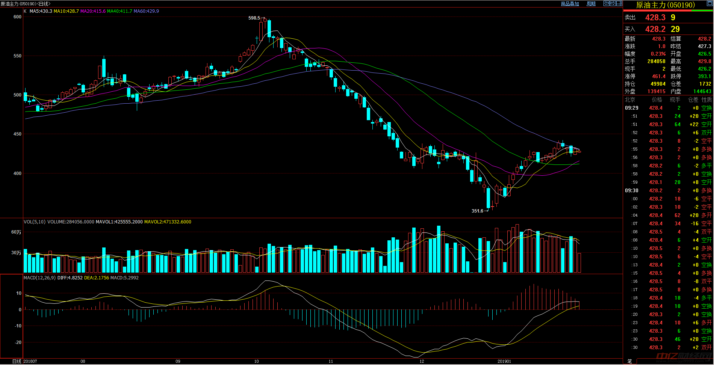This screenshot has width=714, height=365.
Task: Click the DIFF:4.8252 value
Action: pyautogui.click(x=70, y=278)
